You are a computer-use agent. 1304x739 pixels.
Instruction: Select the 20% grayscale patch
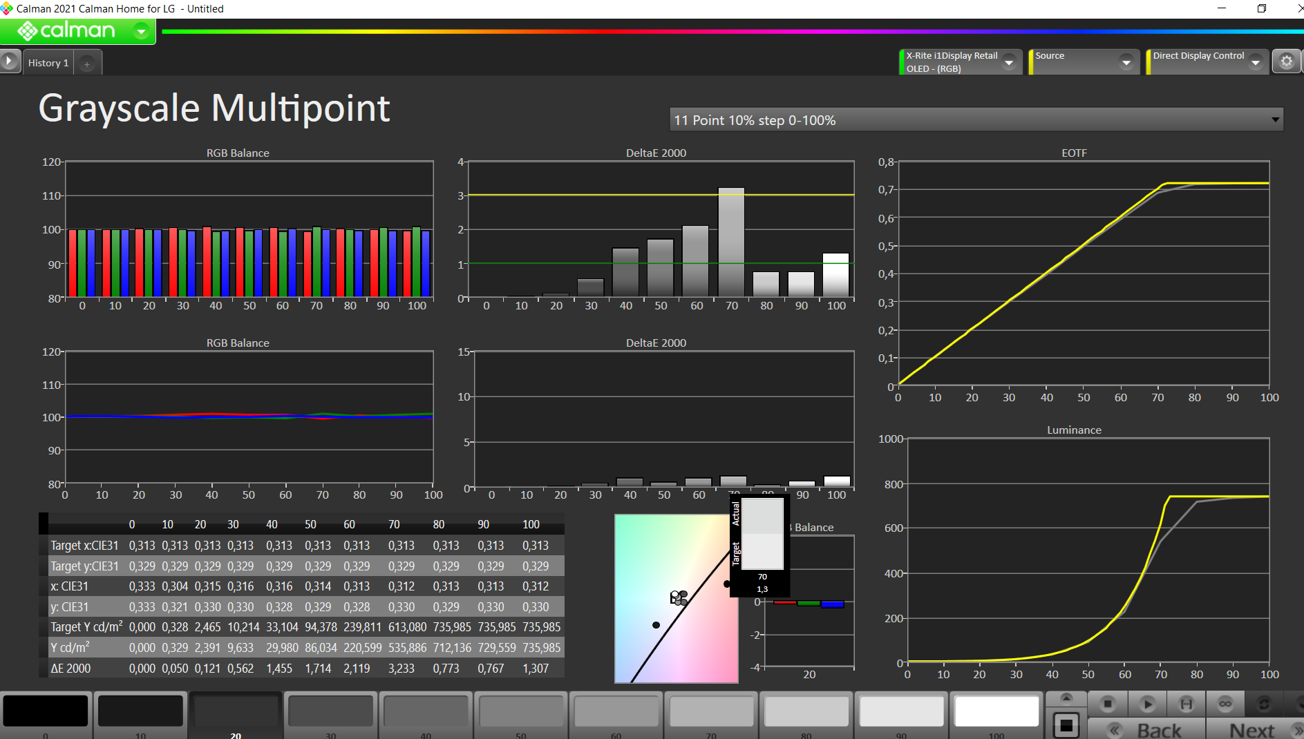236,711
